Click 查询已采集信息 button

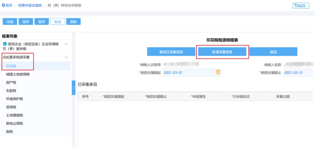pyautogui.click(x=171, y=52)
